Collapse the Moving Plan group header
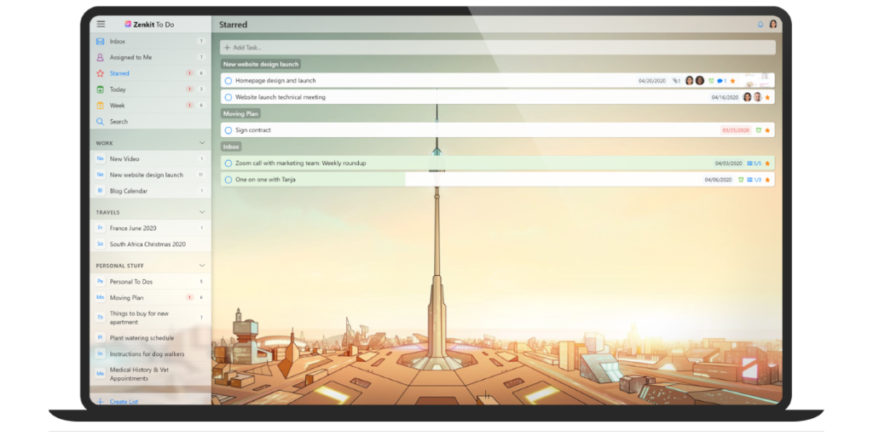This screenshot has height=436, width=873. (240, 113)
